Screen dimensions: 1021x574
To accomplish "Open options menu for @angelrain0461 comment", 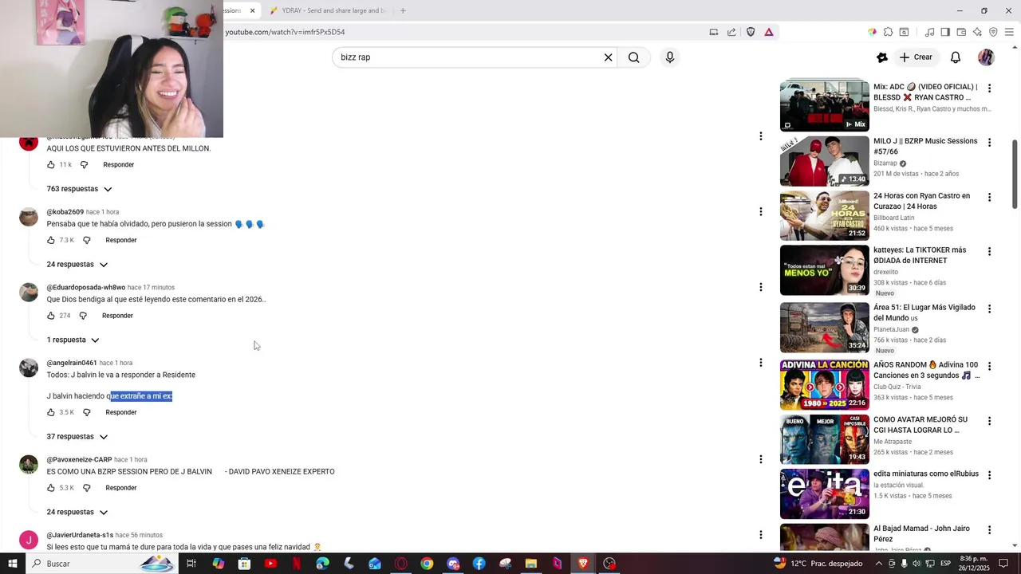I will (760, 362).
